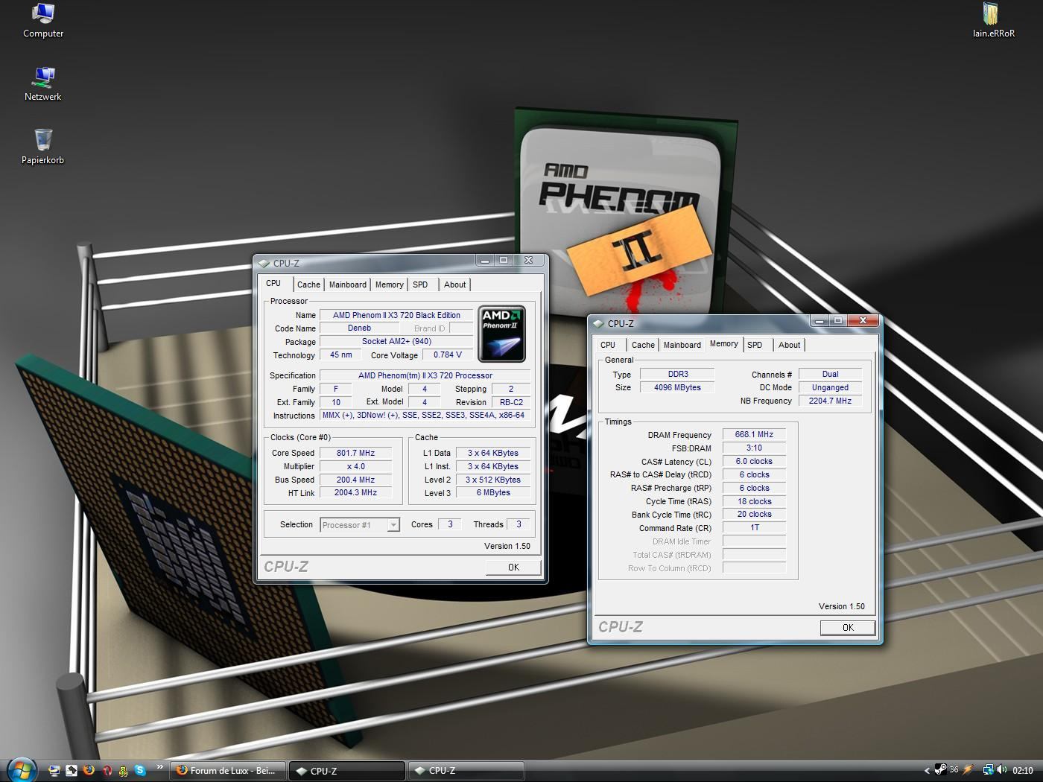This screenshot has height=782, width=1043.
Task: Open About tab in the right CPU-Z window
Action: [790, 345]
